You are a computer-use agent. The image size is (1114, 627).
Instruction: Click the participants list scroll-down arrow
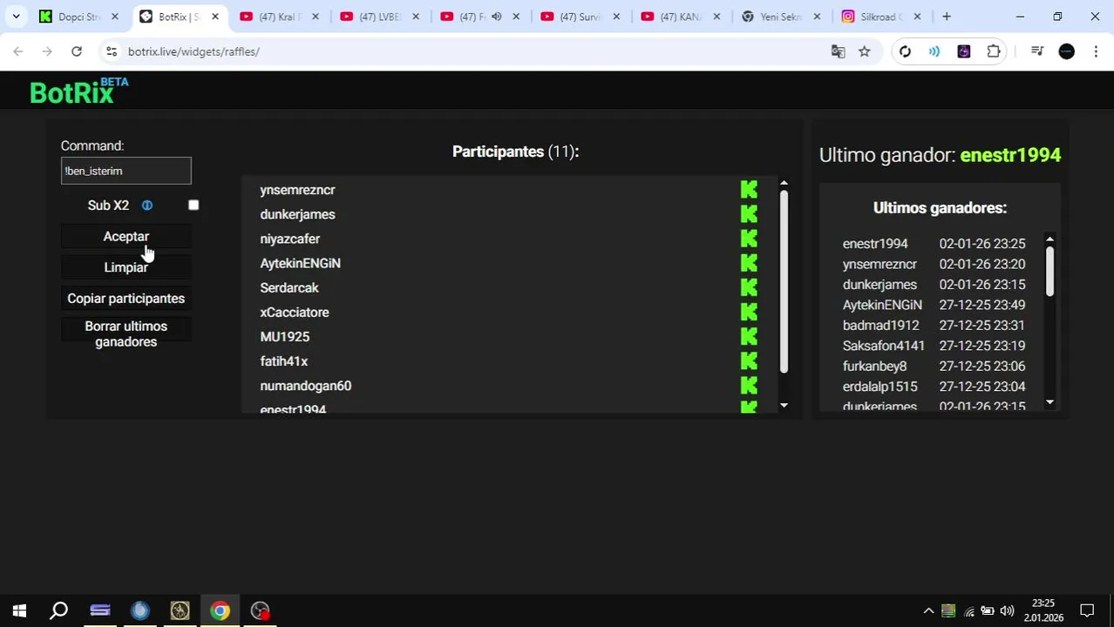pos(784,406)
